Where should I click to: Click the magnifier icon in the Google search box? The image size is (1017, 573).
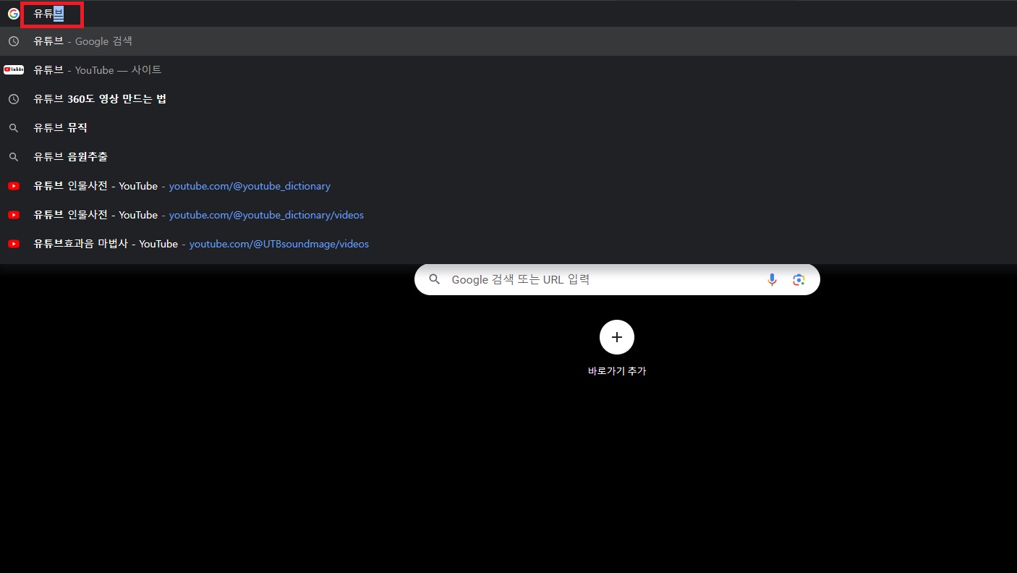435,279
